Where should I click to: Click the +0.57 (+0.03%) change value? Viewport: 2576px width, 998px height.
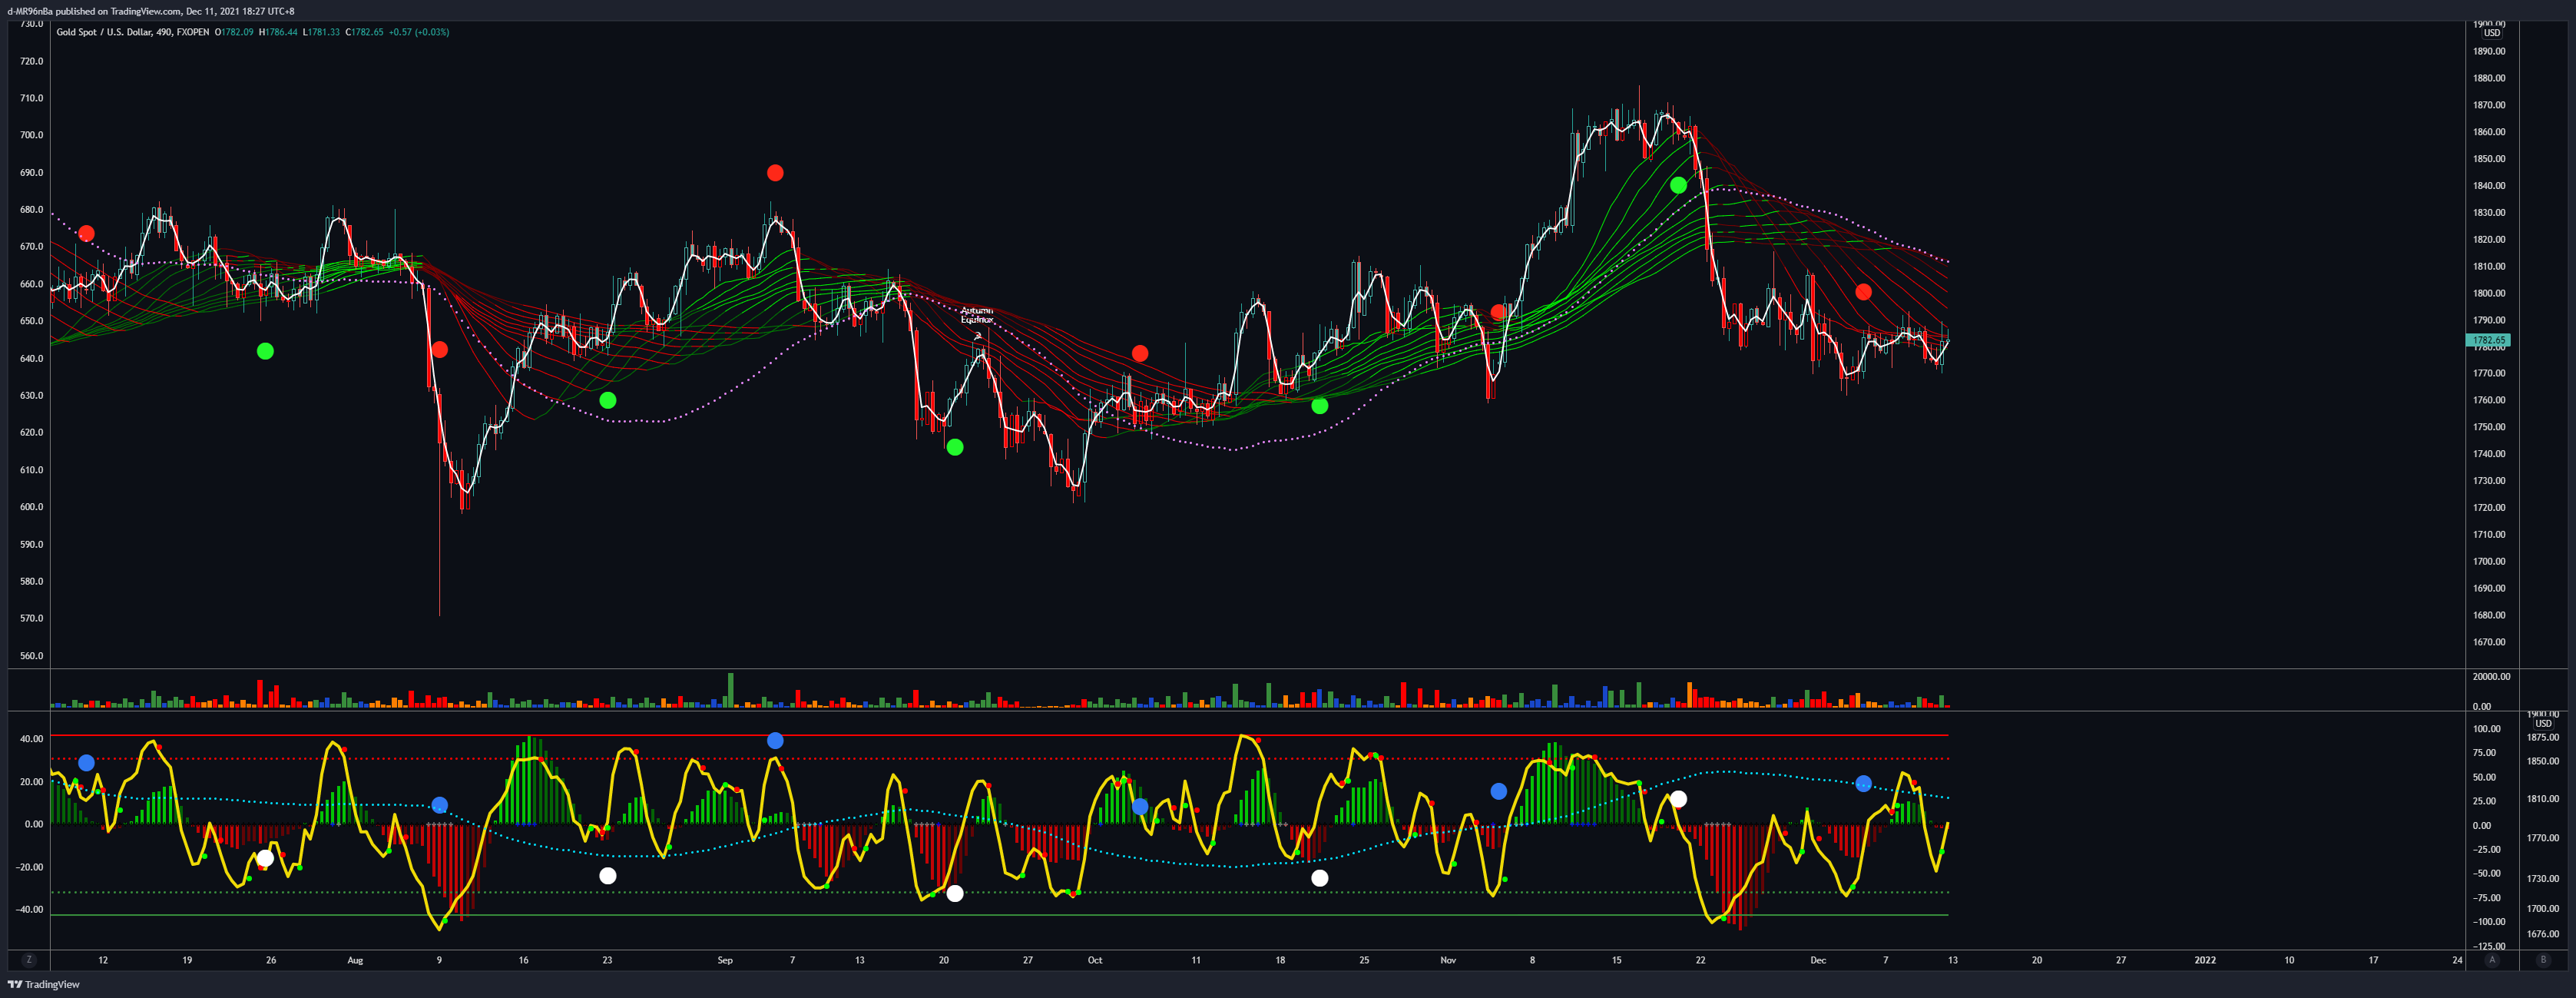click(419, 32)
